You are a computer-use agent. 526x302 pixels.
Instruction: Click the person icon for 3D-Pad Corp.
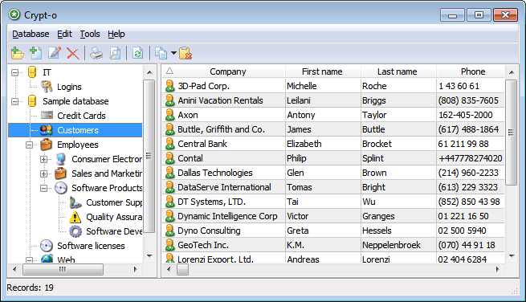point(169,86)
